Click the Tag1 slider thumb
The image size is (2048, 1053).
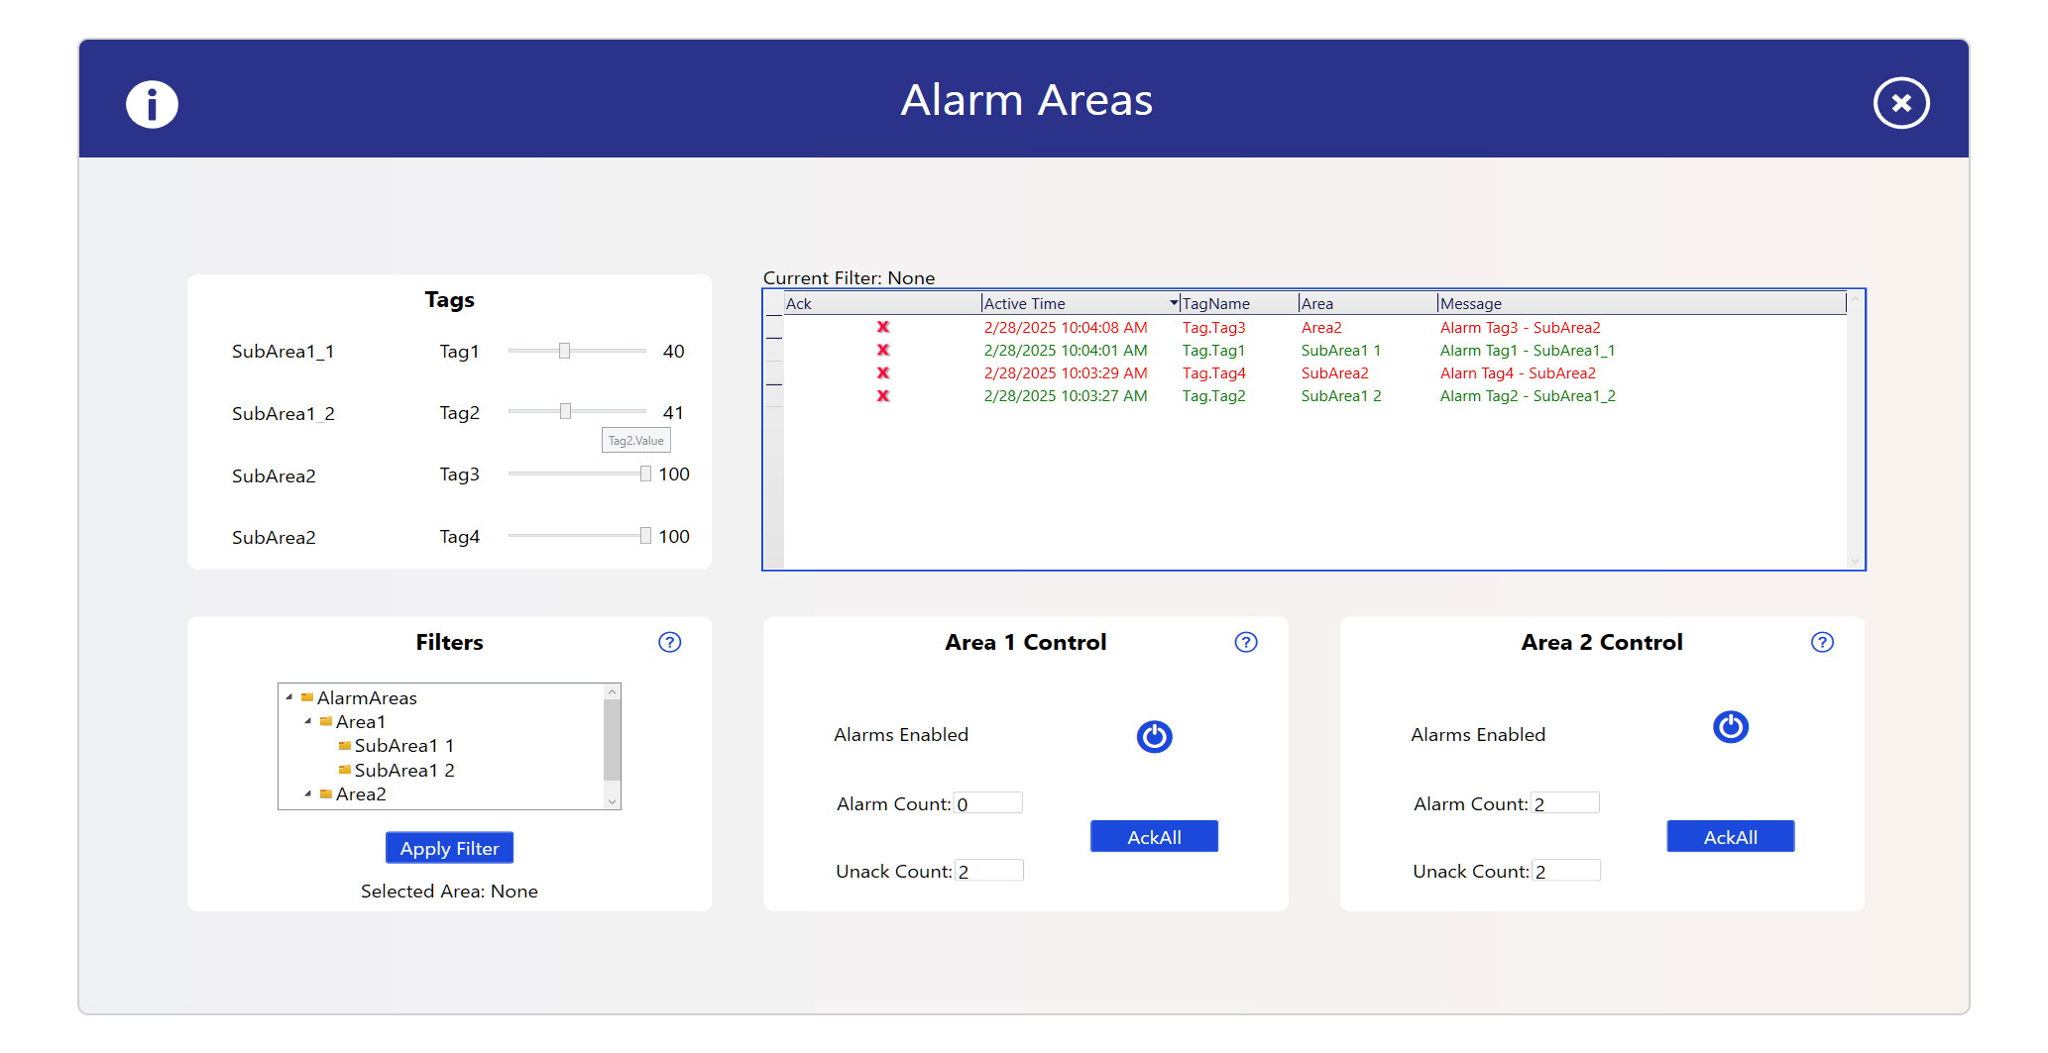tap(564, 351)
